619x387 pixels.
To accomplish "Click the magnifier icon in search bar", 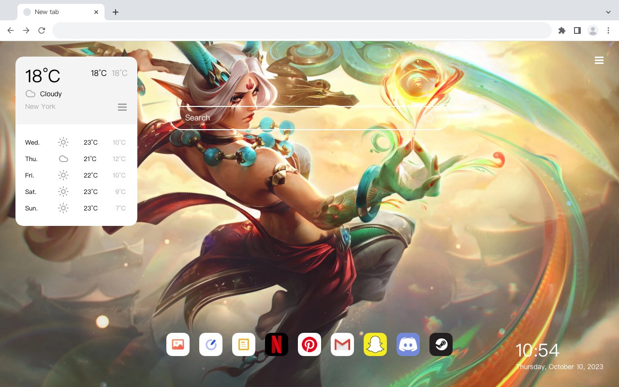I will pos(429,118).
